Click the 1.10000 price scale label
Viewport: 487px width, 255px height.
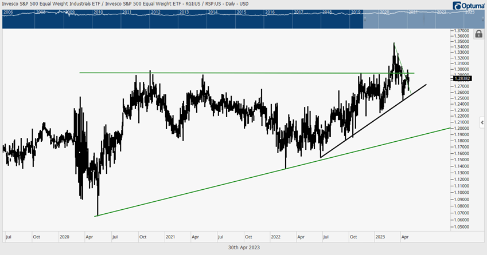462,193
